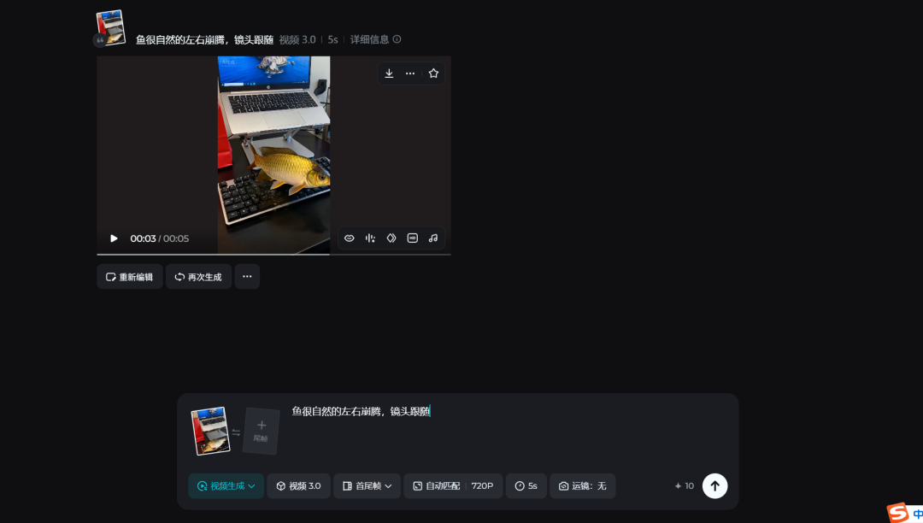This screenshot has width=923, height=523.
Task: Open 详细信息 details link
Action: pyautogui.click(x=375, y=39)
